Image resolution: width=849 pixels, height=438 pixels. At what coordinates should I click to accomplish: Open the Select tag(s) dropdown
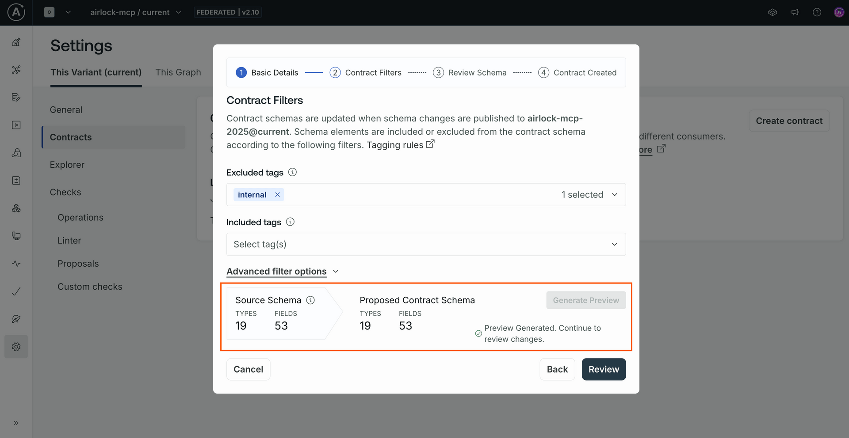coord(425,244)
